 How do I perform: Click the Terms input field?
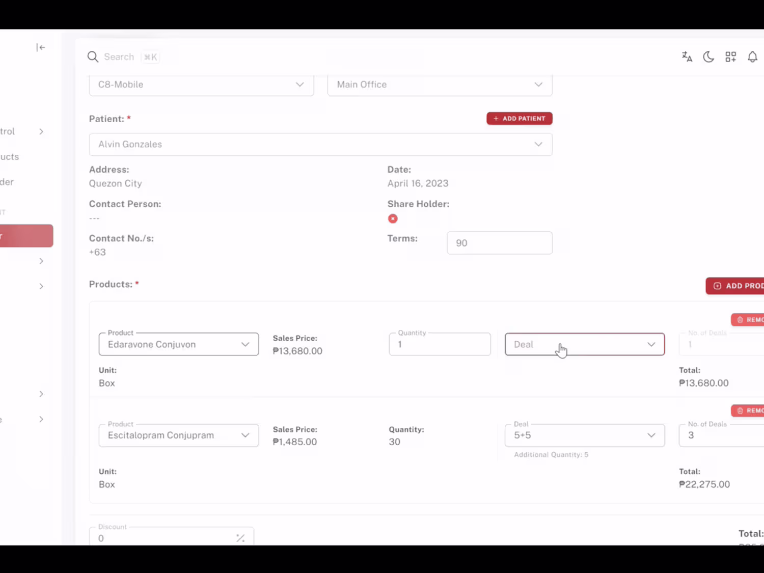click(x=500, y=243)
